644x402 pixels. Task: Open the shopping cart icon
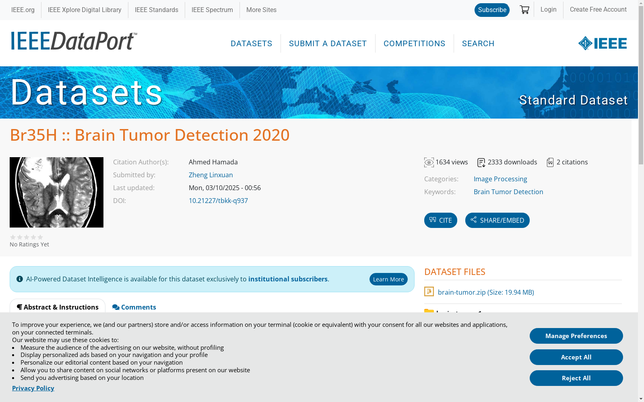click(x=524, y=10)
